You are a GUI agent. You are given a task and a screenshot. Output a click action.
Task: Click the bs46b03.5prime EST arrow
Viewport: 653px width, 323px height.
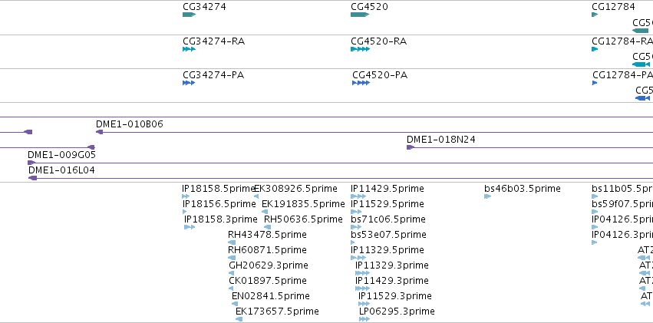488,196
